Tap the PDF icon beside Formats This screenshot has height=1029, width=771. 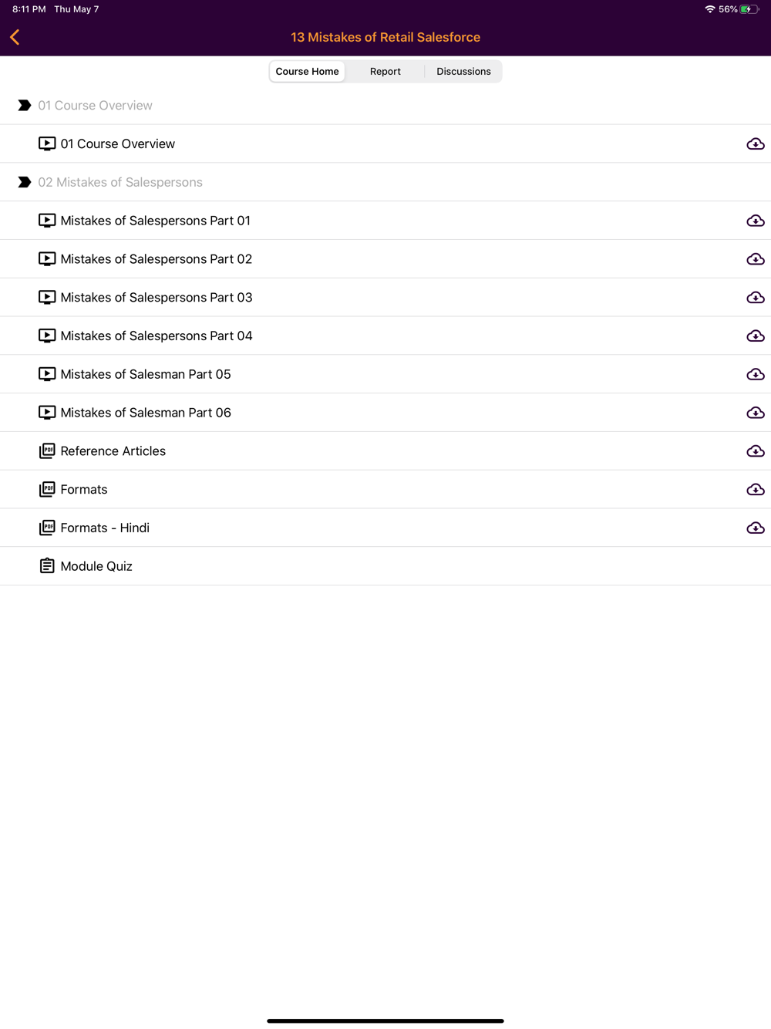pyautogui.click(x=47, y=490)
